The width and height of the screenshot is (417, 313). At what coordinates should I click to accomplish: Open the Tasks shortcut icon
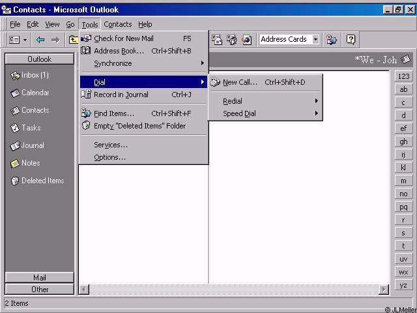point(15,128)
